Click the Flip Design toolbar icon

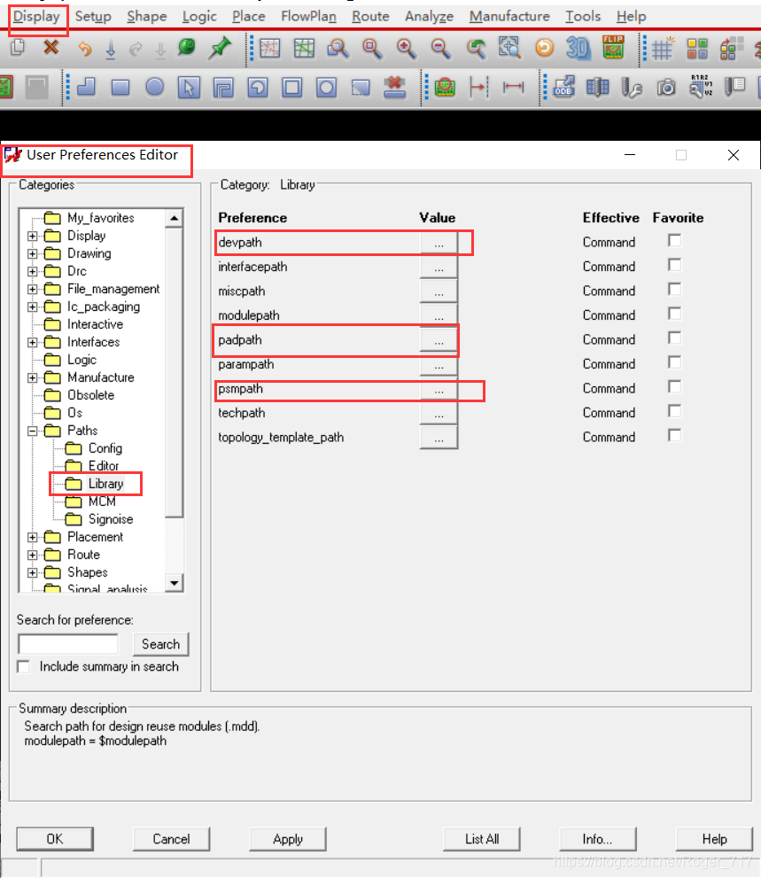tap(613, 49)
